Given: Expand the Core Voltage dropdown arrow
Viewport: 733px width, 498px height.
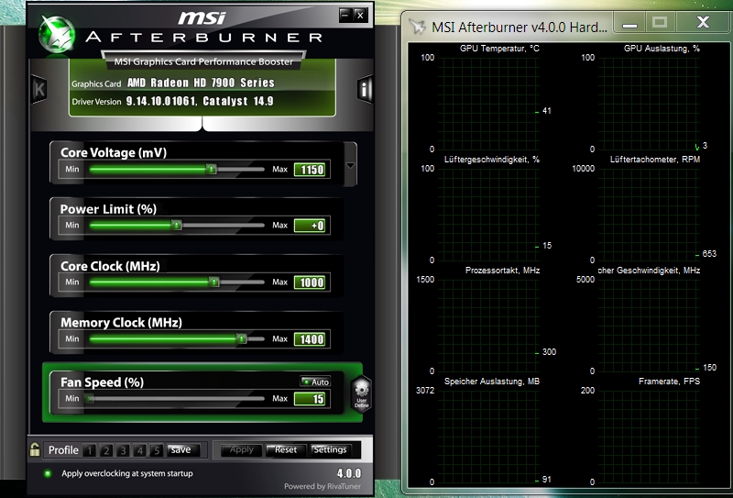Looking at the screenshot, I should click(x=350, y=165).
